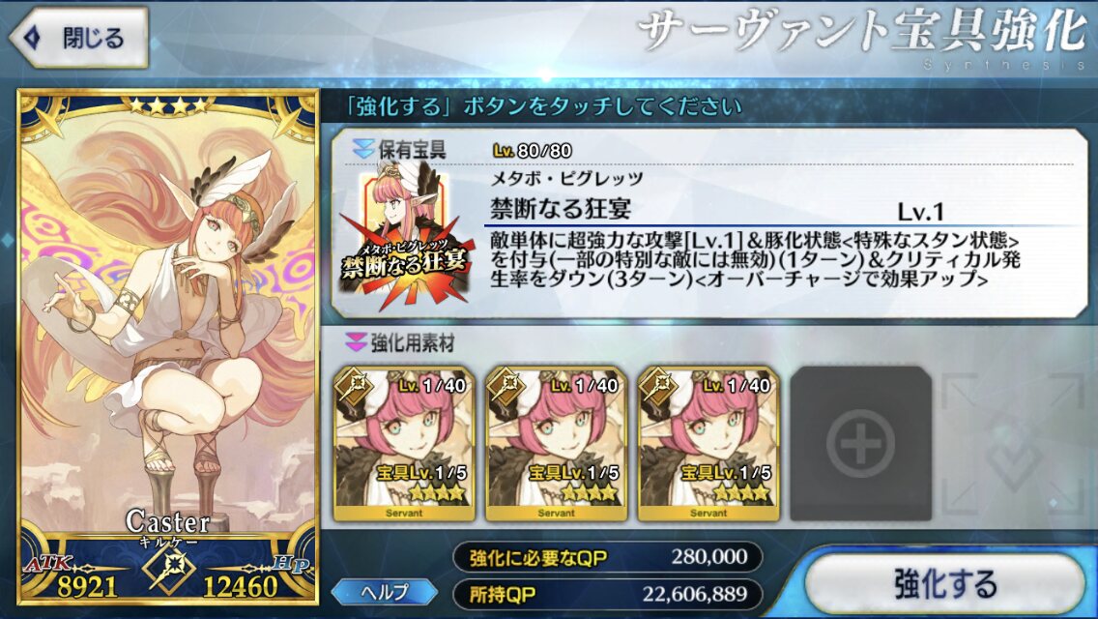
Task: Collapse the 強化用素材 section arrow
Action: (x=356, y=342)
